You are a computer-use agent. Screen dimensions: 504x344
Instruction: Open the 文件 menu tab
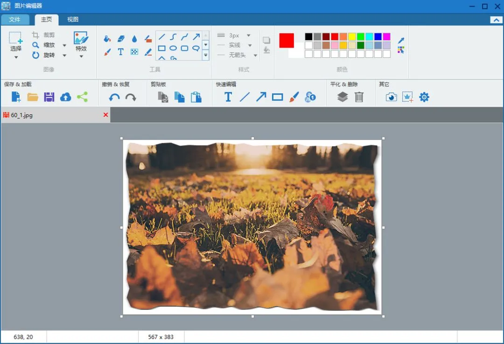14,20
